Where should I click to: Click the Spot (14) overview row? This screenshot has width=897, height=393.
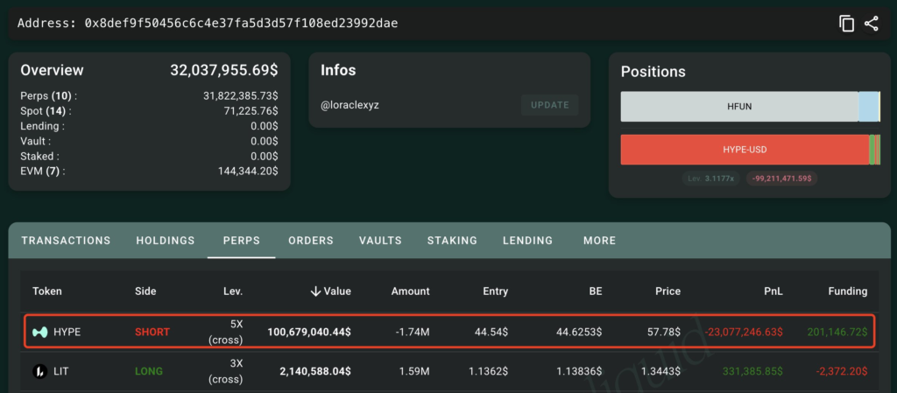pos(149,111)
